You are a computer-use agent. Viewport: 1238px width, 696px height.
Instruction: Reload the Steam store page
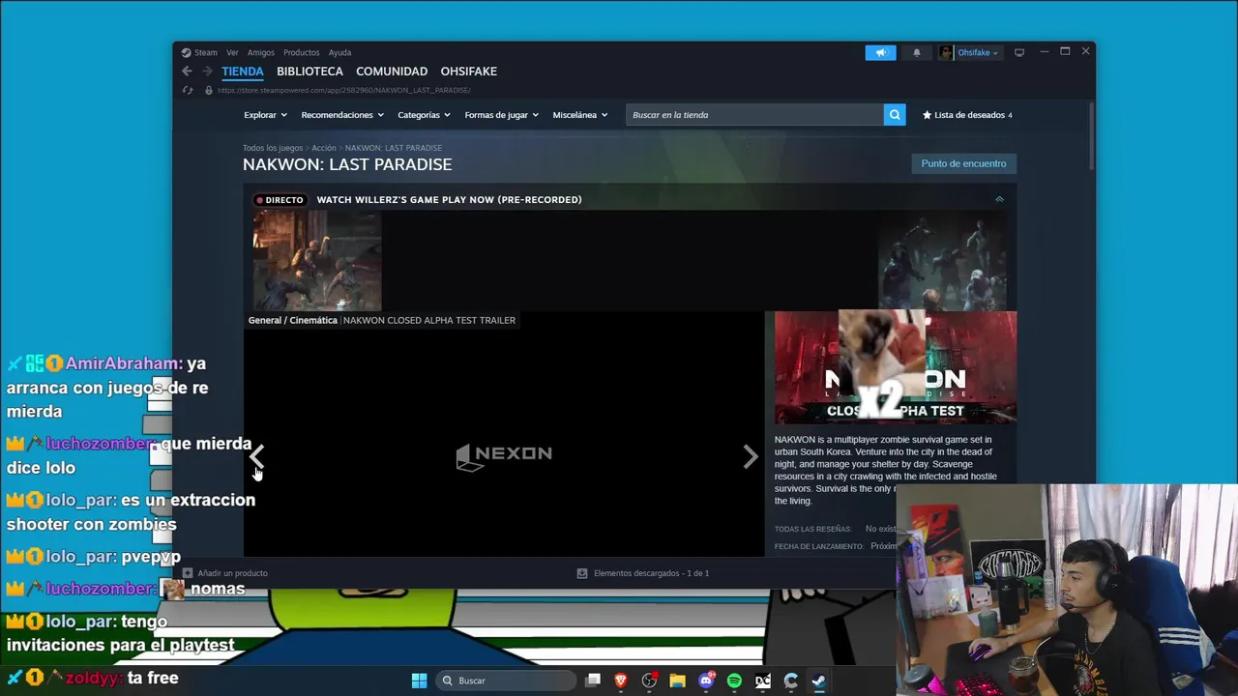click(188, 90)
